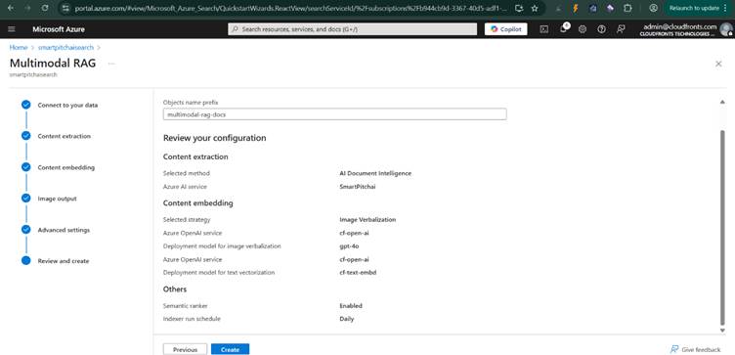Select the Image Verbalization value
This screenshot has height=355, width=735.
367,219
